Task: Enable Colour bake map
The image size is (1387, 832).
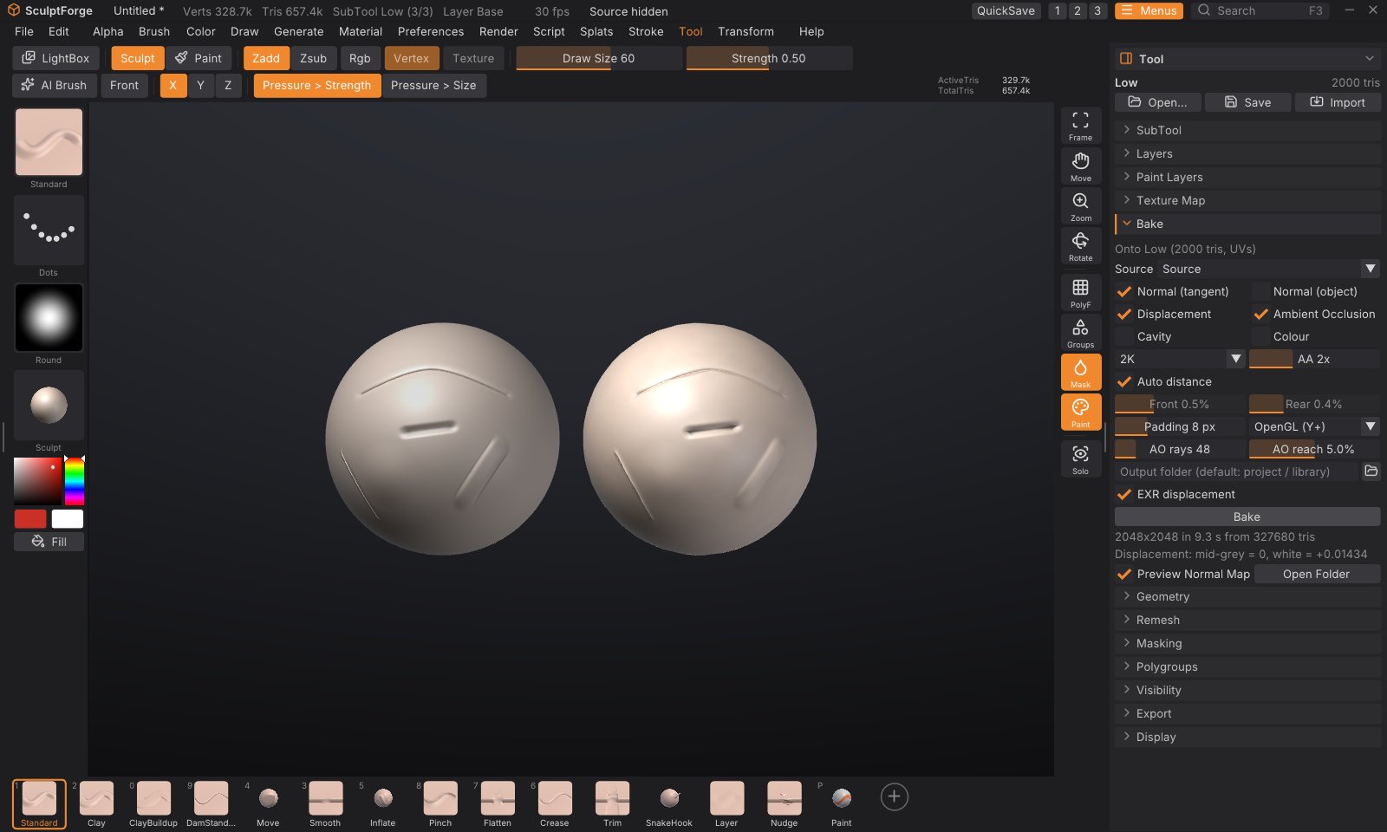Action: 1260,336
